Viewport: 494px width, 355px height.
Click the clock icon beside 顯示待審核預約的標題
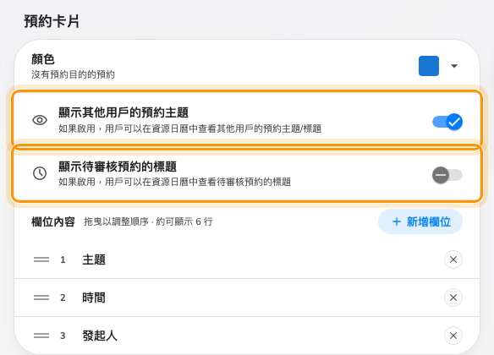point(40,173)
